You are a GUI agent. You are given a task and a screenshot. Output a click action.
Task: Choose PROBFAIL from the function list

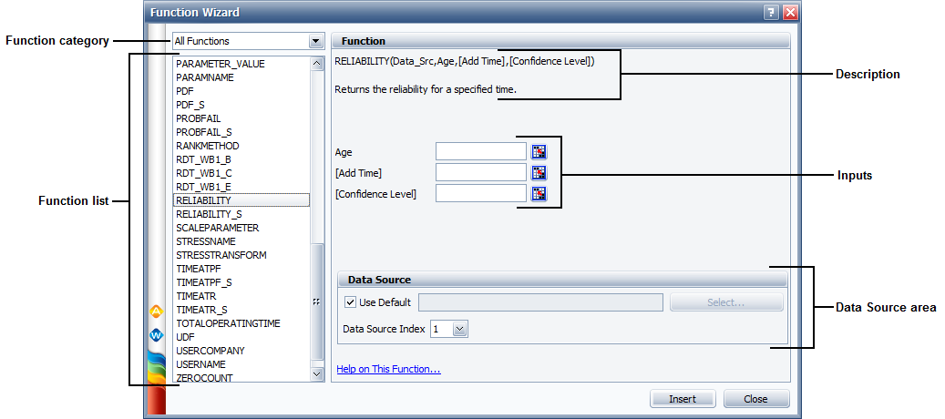point(198,118)
